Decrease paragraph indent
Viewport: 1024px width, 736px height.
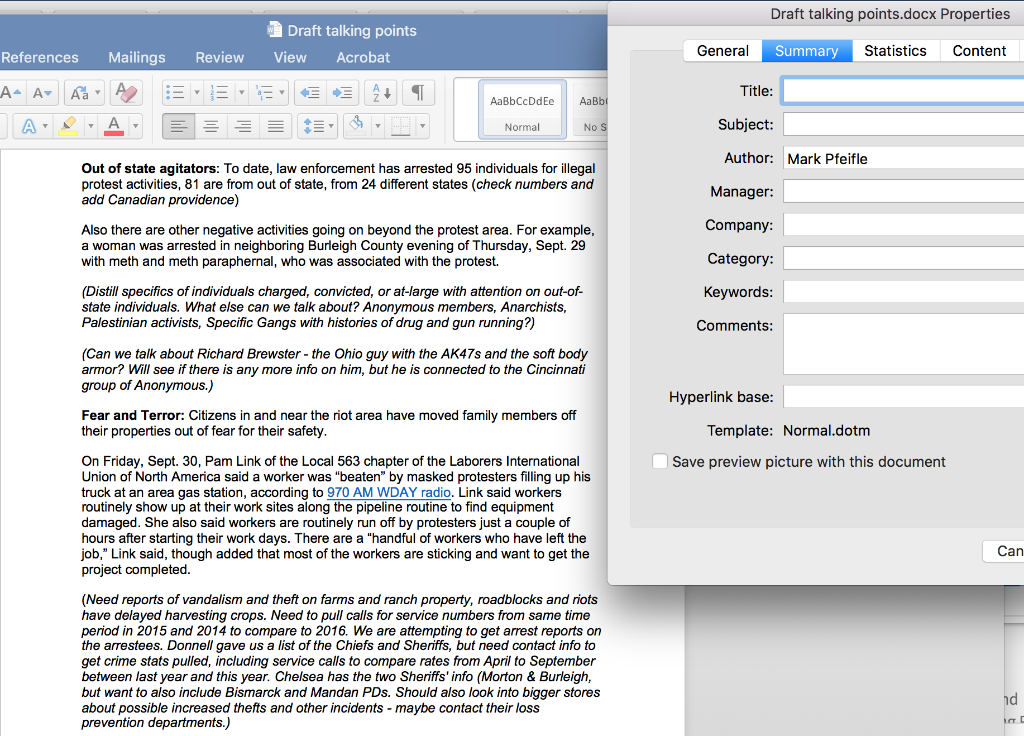(310, 93)
